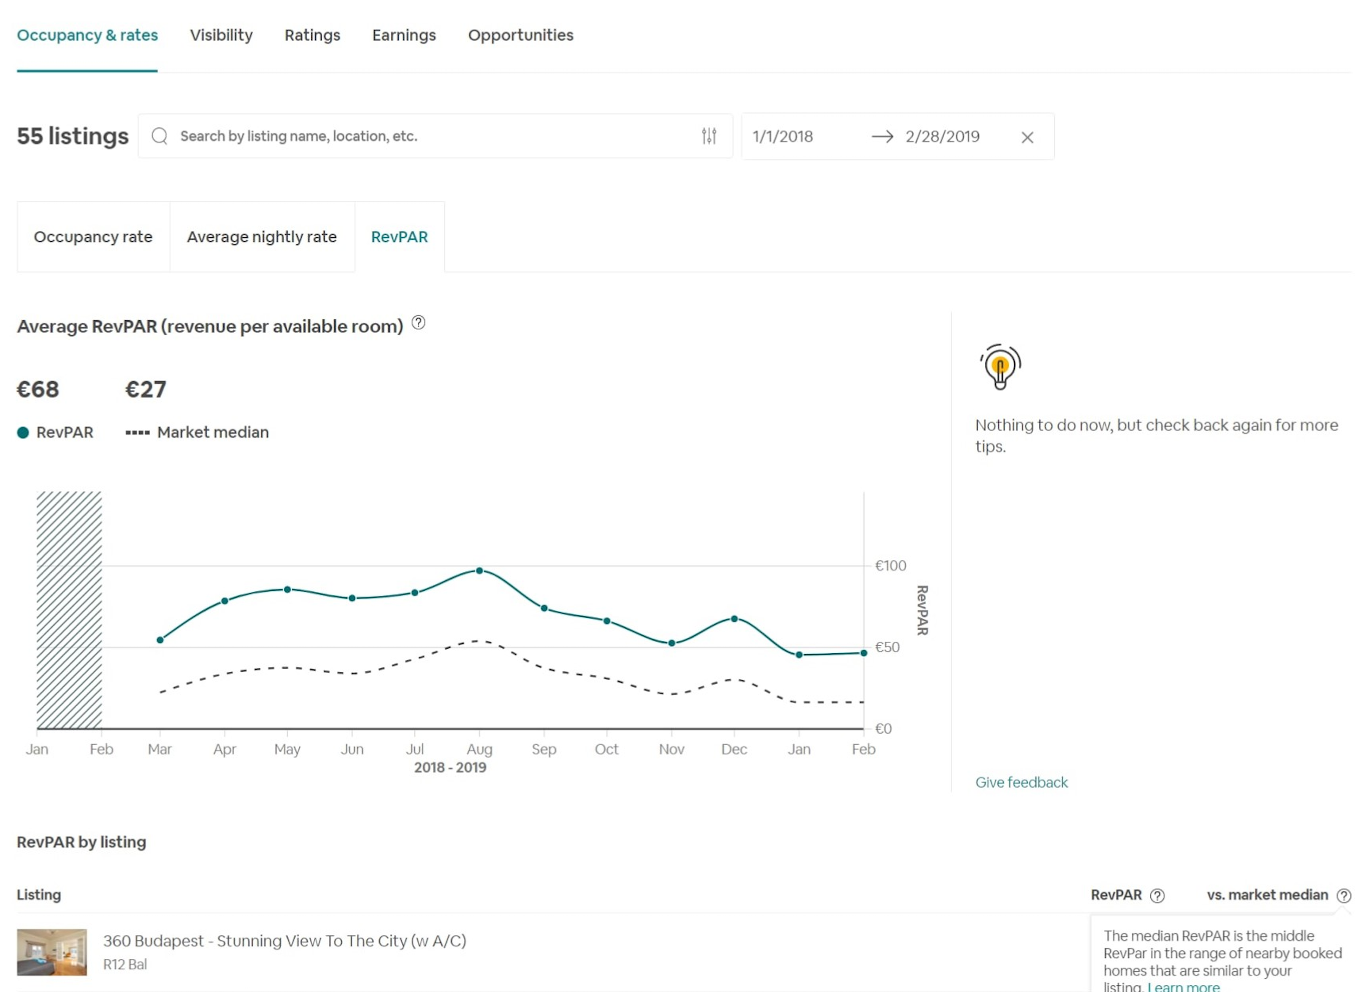
Task: Click the December RevPAR data point
Action: click(734, 618)
